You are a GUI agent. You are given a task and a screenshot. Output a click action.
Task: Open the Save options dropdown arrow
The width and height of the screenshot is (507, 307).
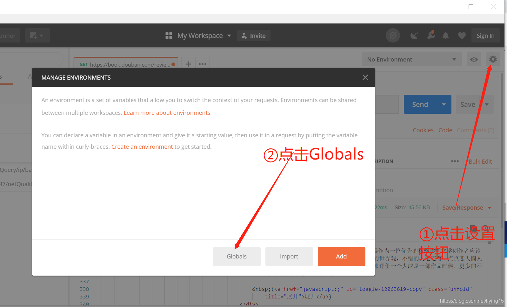[x=487, y=104]
